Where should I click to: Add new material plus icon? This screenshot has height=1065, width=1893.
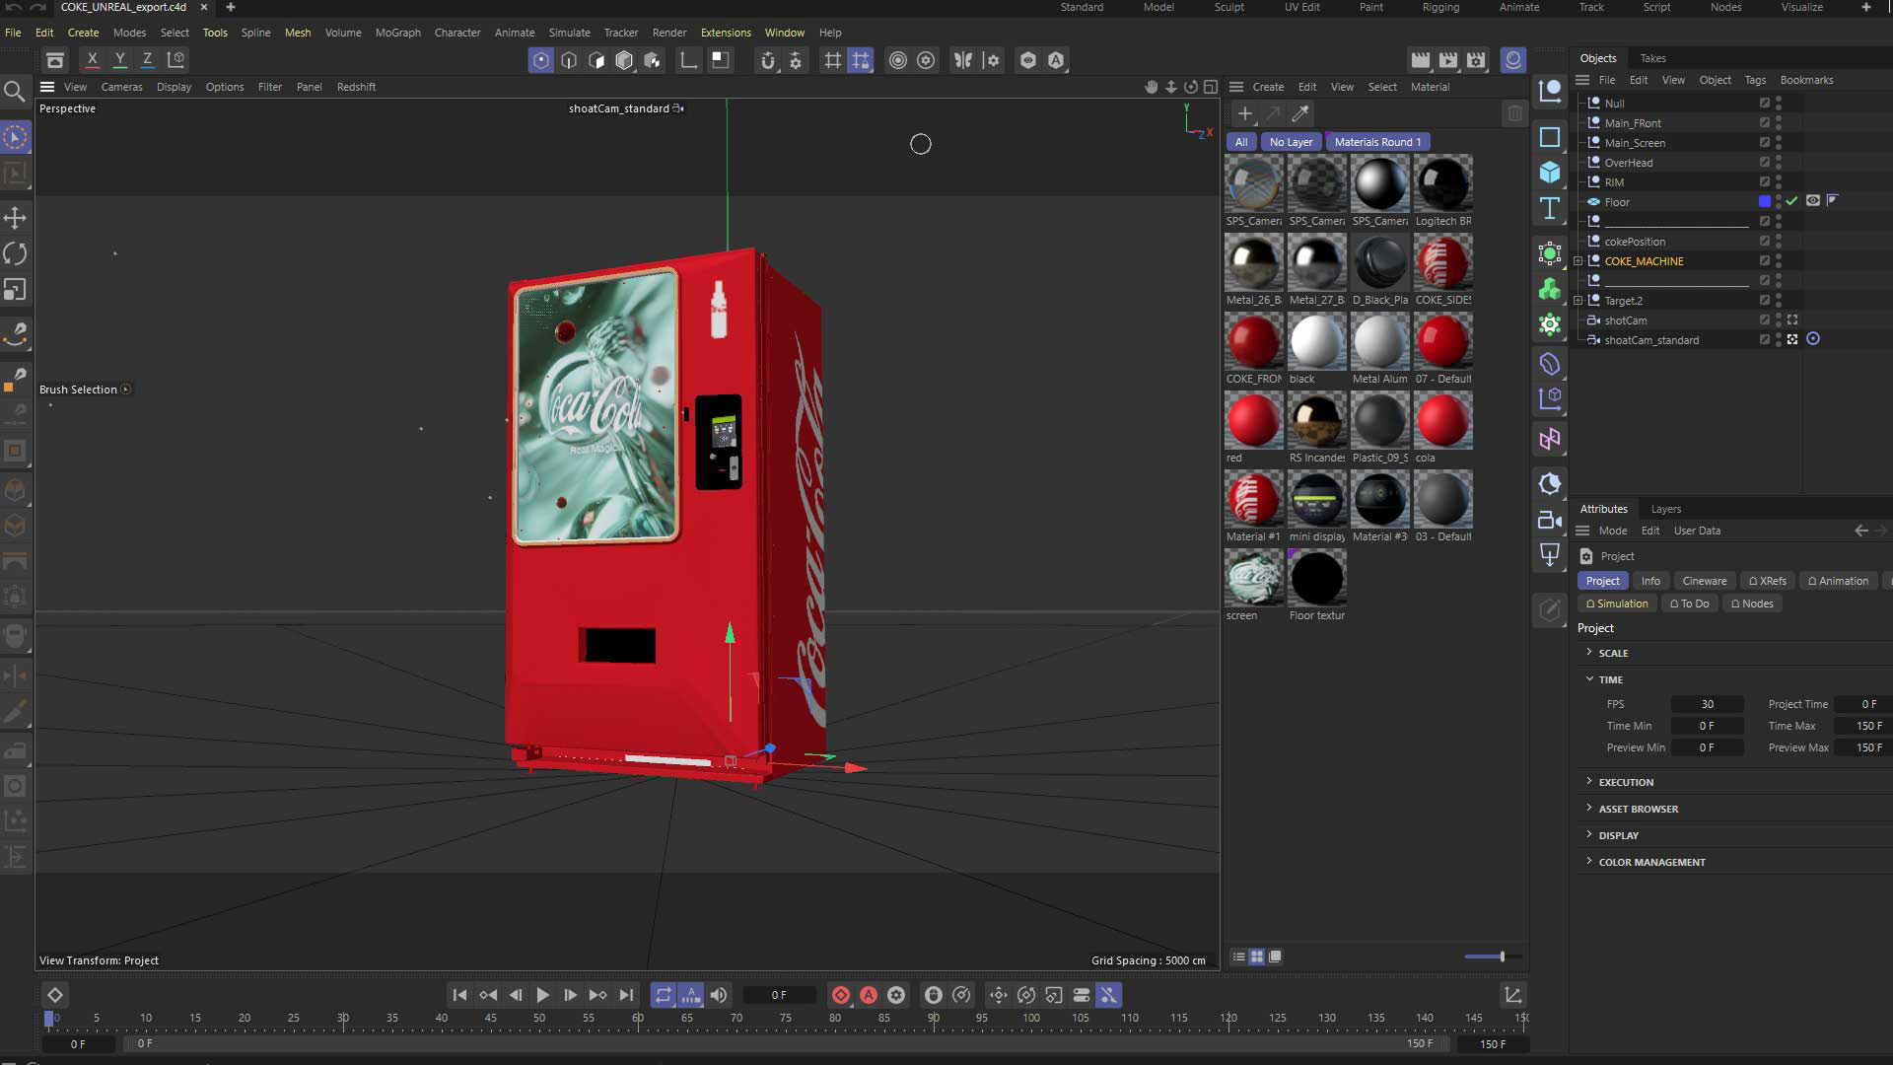[1245, 114]
